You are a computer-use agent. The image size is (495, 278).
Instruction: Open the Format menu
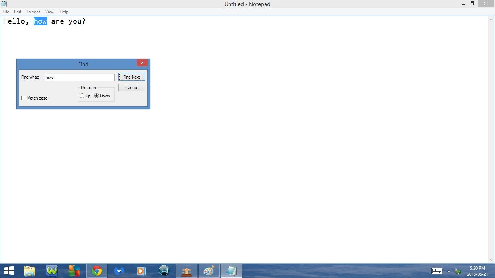click(33, 12)
